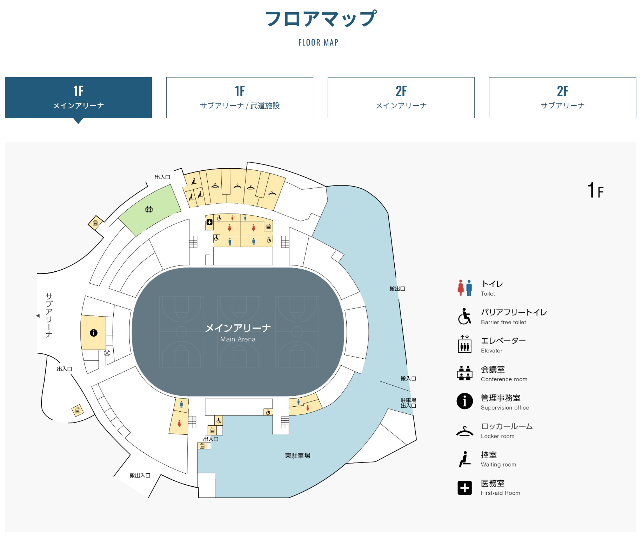Screen dimensions: 643x541
Task: Click the サブアリーナ arrow on map left
Action: 38,316
